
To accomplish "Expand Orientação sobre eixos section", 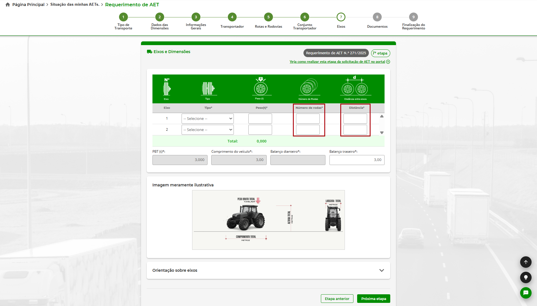I will click(x=268, y=270).
